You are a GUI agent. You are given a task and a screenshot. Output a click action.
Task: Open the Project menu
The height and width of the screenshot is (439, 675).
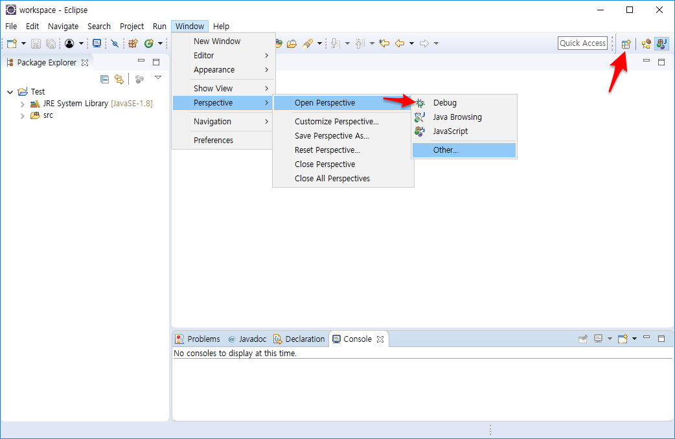pyautogui.click(x=132, y=27)
